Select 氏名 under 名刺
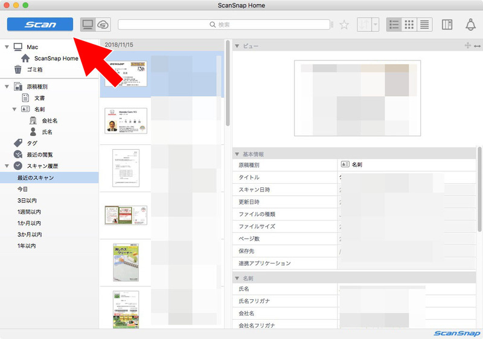This screenshot has width=483, height=339. 47,132
